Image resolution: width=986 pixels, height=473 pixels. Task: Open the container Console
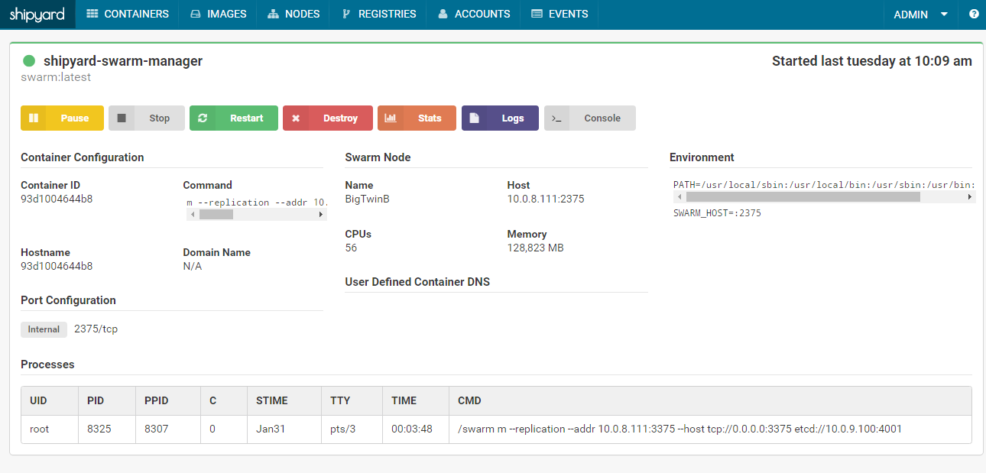[590, 118]
